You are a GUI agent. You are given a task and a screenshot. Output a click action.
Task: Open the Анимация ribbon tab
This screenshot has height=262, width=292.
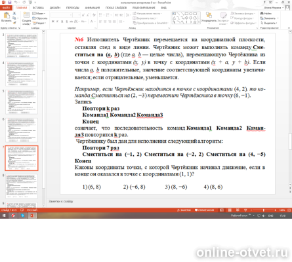pyautogui.click(x=93, y=8)
